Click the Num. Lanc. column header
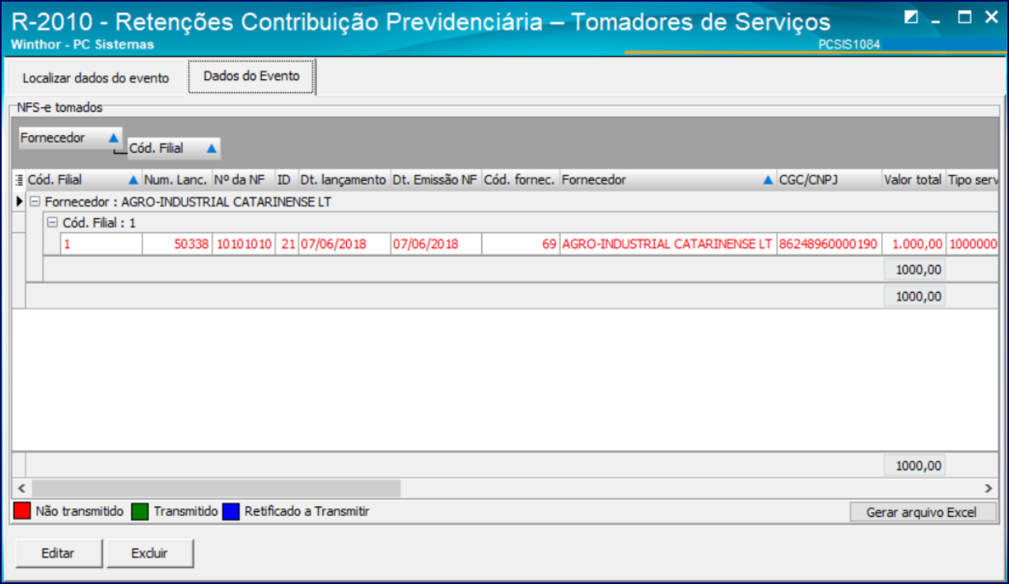Image resolution: width=1009 pixels, height=584 pixels. pos(177,180)
